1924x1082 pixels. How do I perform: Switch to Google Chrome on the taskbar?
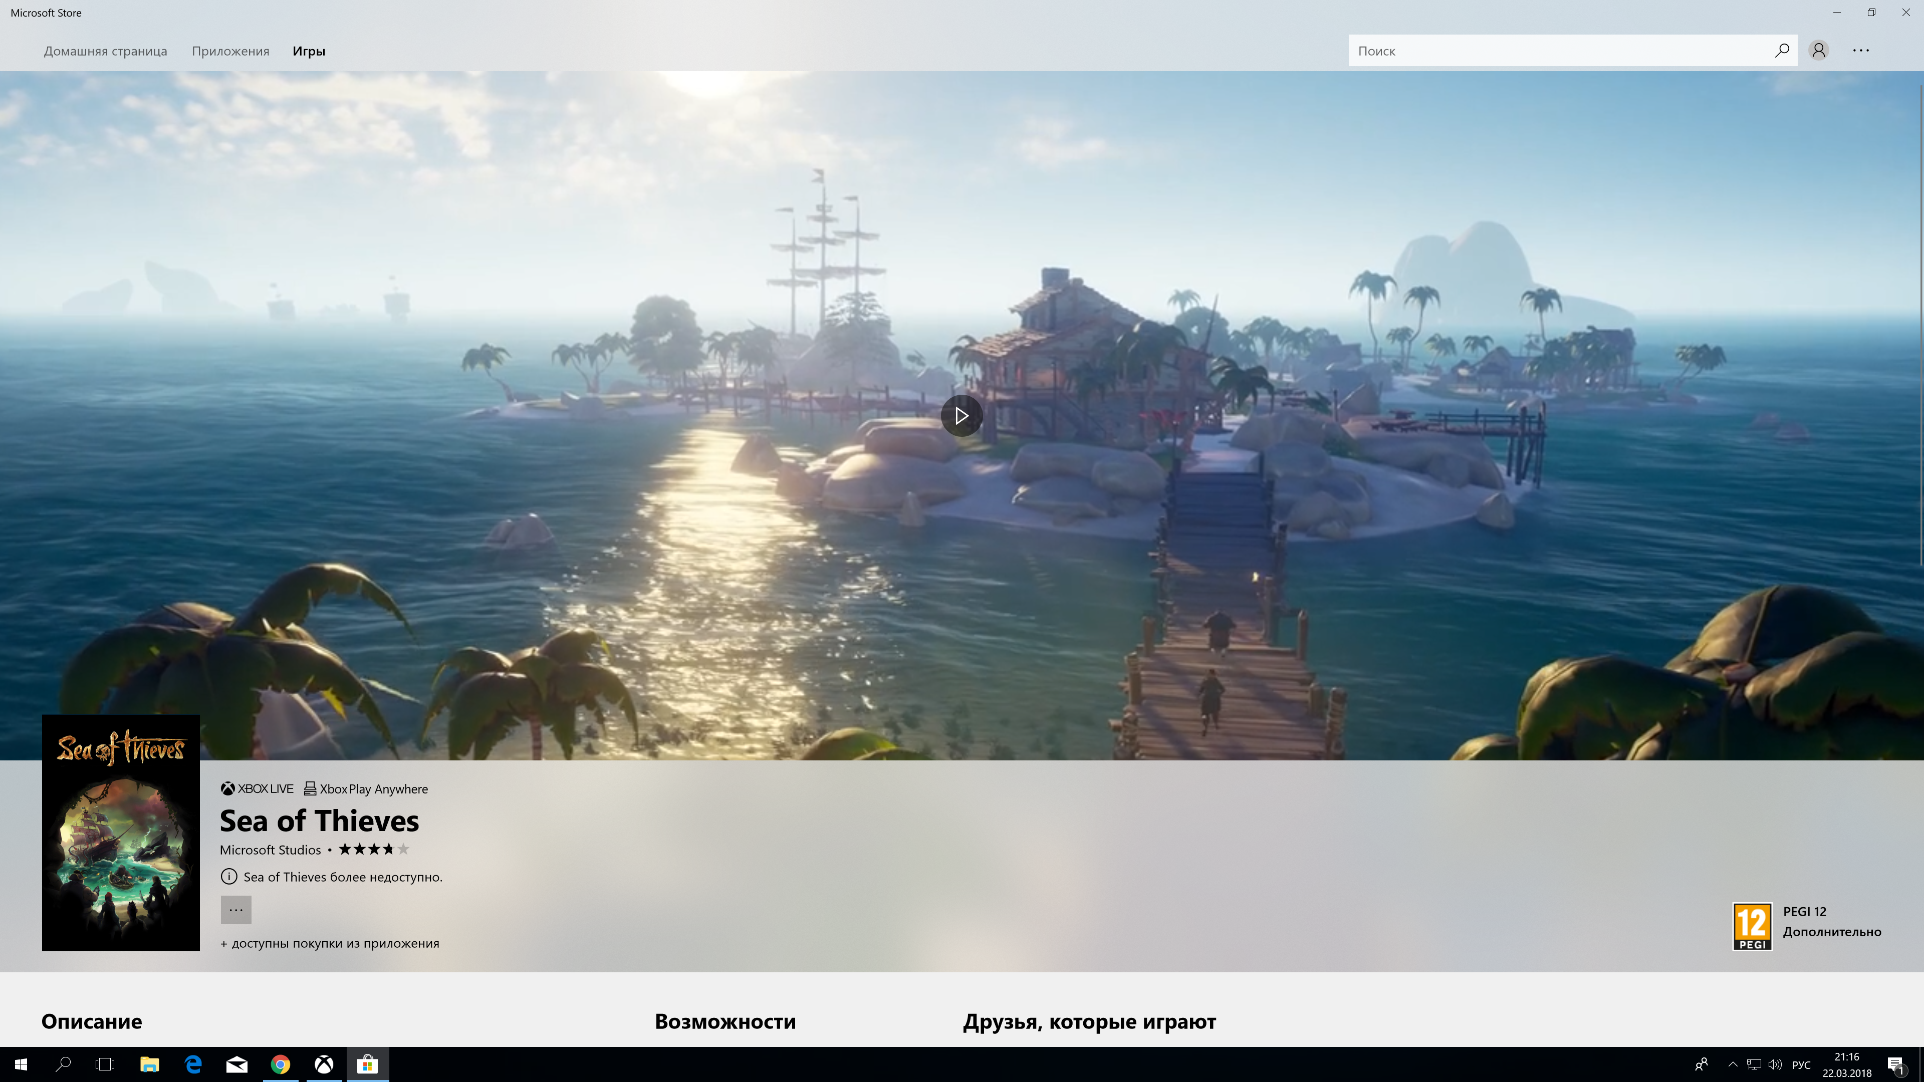click(280, 1064)
